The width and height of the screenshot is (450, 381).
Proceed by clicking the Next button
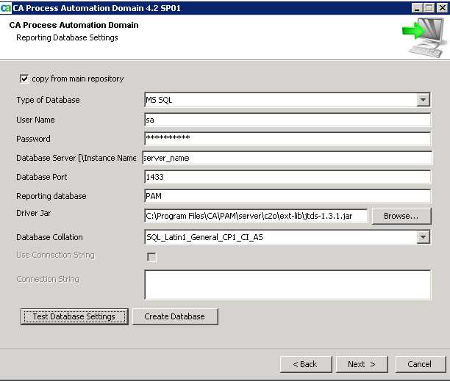(x=362, y=364)
